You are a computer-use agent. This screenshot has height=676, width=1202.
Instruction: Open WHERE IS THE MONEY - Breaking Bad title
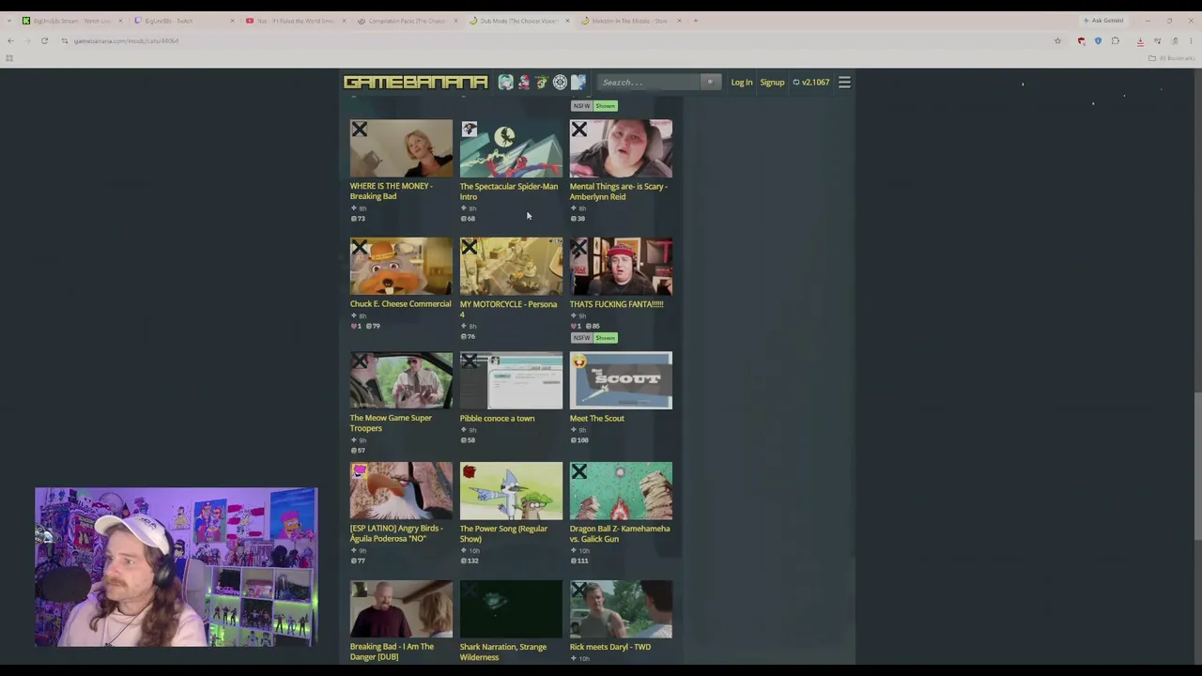(x=392, y=192)
